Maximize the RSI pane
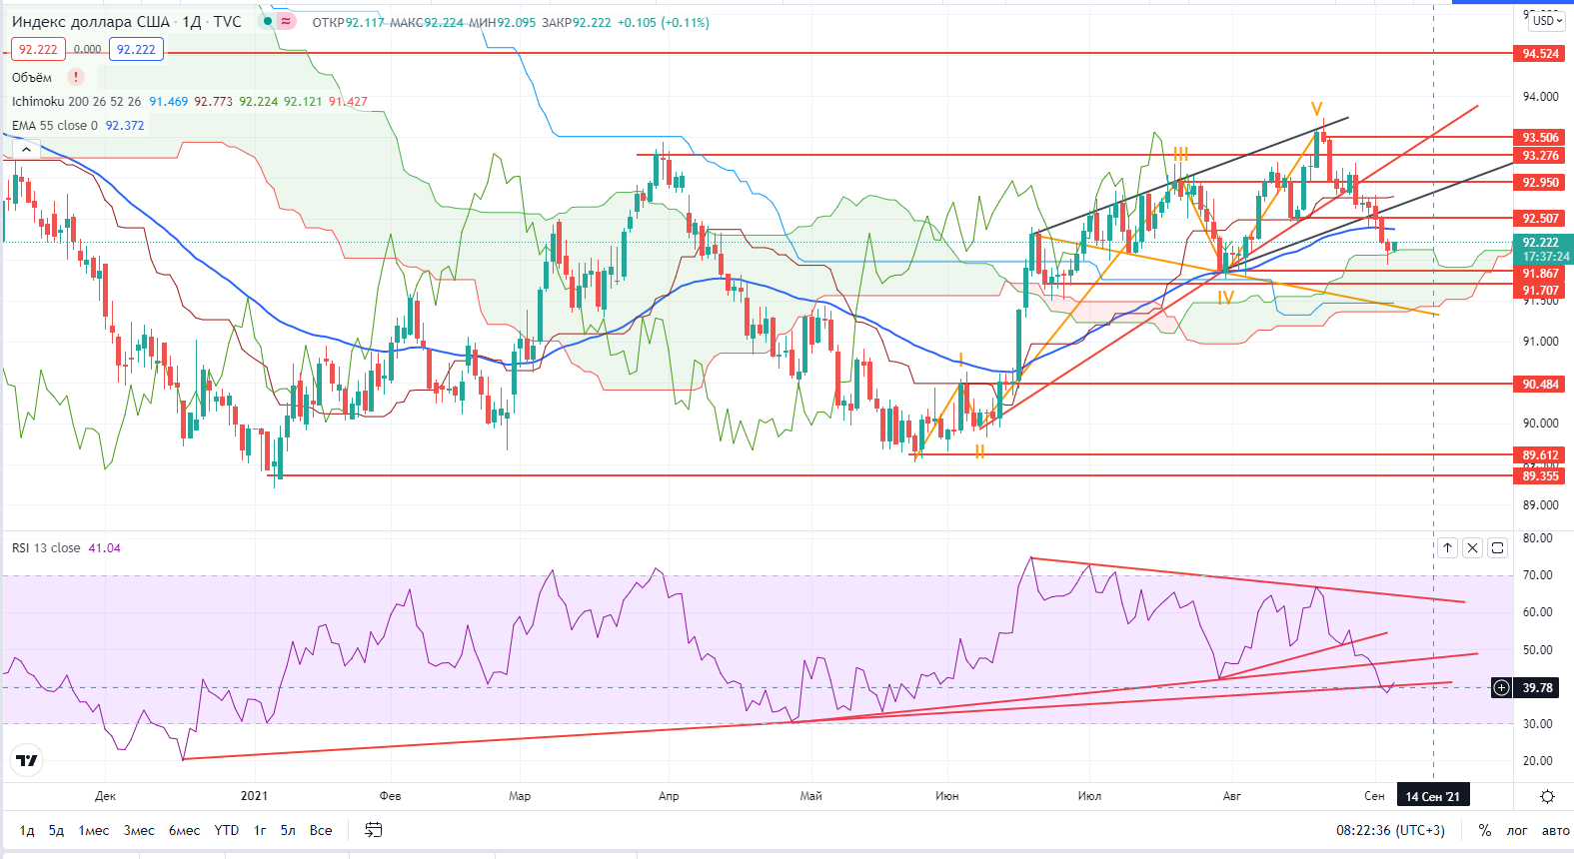This screenshot has height=859, width=1574. (x=1497, y=547)
